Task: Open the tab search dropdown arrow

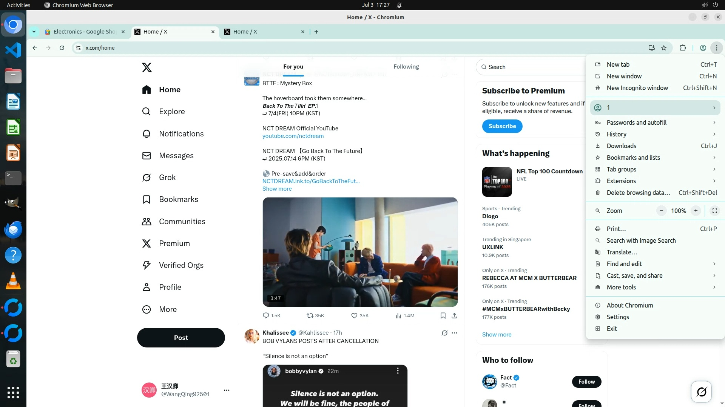Action: point(34,32)
